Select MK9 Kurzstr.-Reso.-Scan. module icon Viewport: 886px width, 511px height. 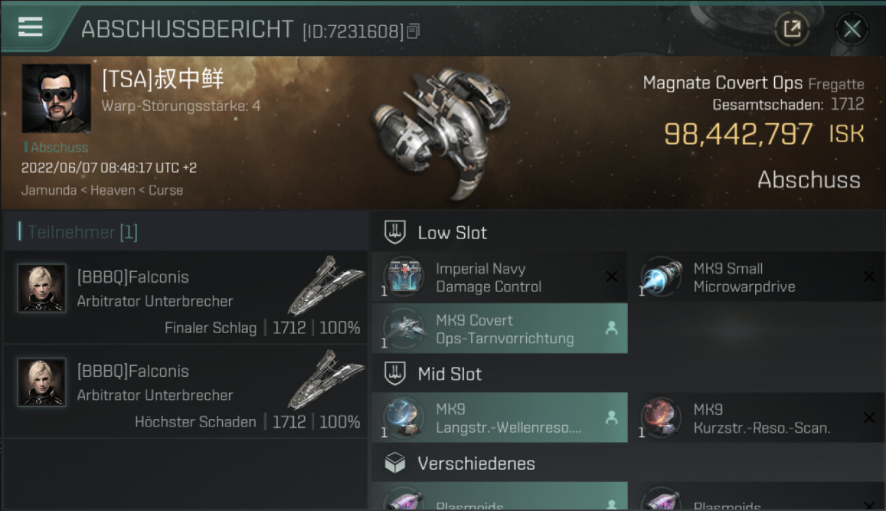(661, 418)
